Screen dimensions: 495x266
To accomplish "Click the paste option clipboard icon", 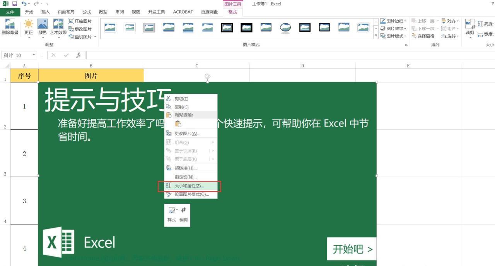I will pos(178,124).
